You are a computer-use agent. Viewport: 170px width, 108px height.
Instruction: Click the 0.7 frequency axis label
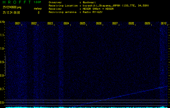pyautogui.click(x=2, y=89)
